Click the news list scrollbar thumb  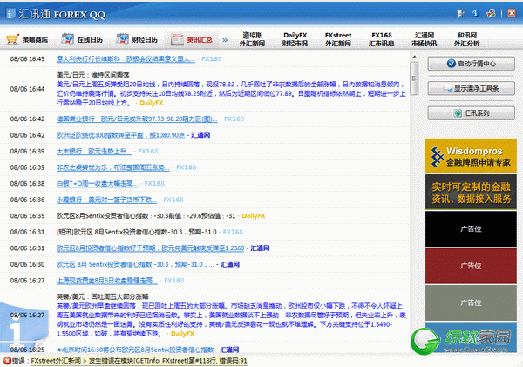414,78
